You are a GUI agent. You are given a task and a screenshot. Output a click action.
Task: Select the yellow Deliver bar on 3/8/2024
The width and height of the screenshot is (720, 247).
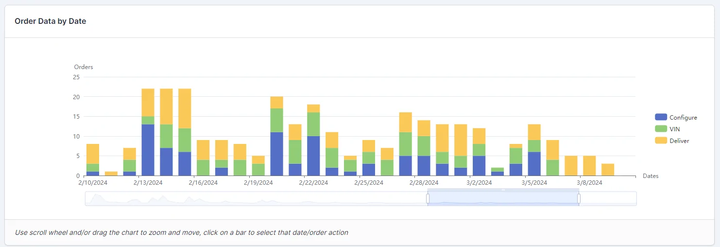pyautogui.click(x=589, y=166)
